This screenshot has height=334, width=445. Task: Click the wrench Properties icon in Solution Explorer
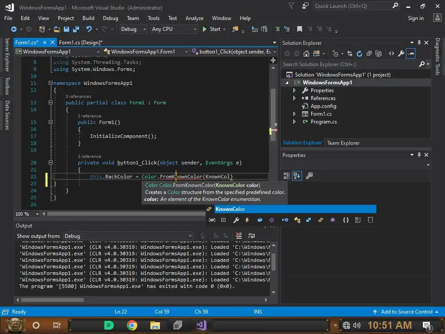401,53
